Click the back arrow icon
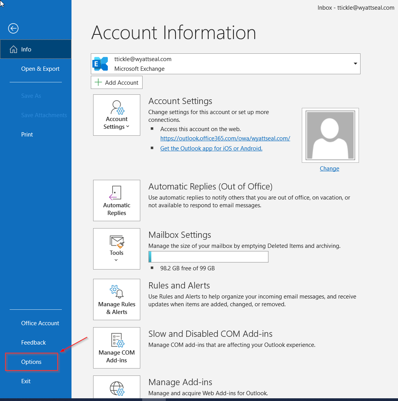 tap(14, 28)
